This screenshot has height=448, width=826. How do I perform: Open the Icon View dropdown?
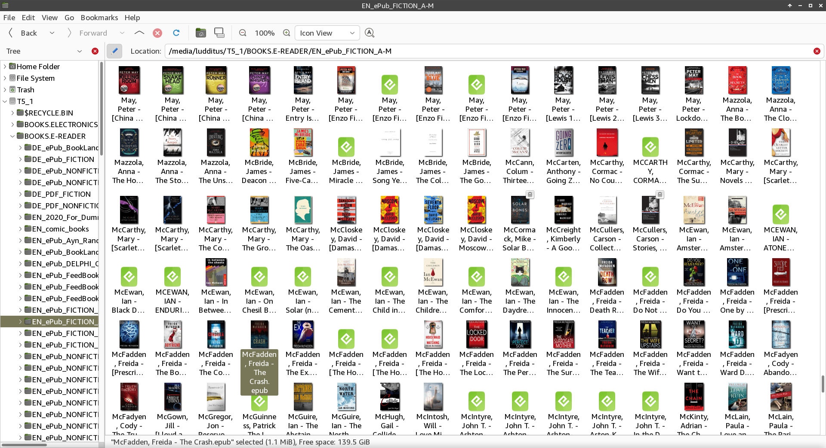click(327, 33)
